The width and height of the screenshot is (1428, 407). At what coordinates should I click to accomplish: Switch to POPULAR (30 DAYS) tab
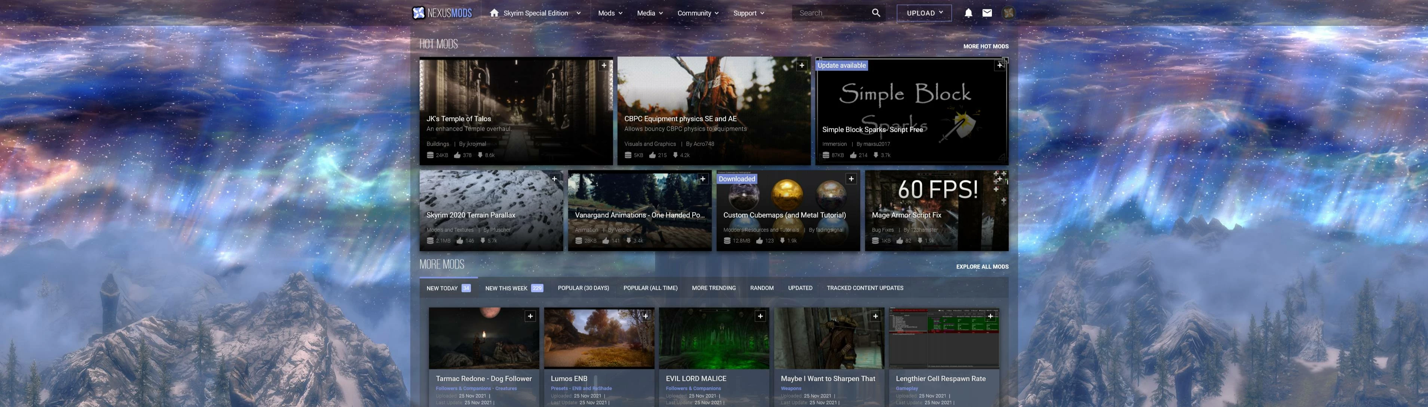click(583, 288)
